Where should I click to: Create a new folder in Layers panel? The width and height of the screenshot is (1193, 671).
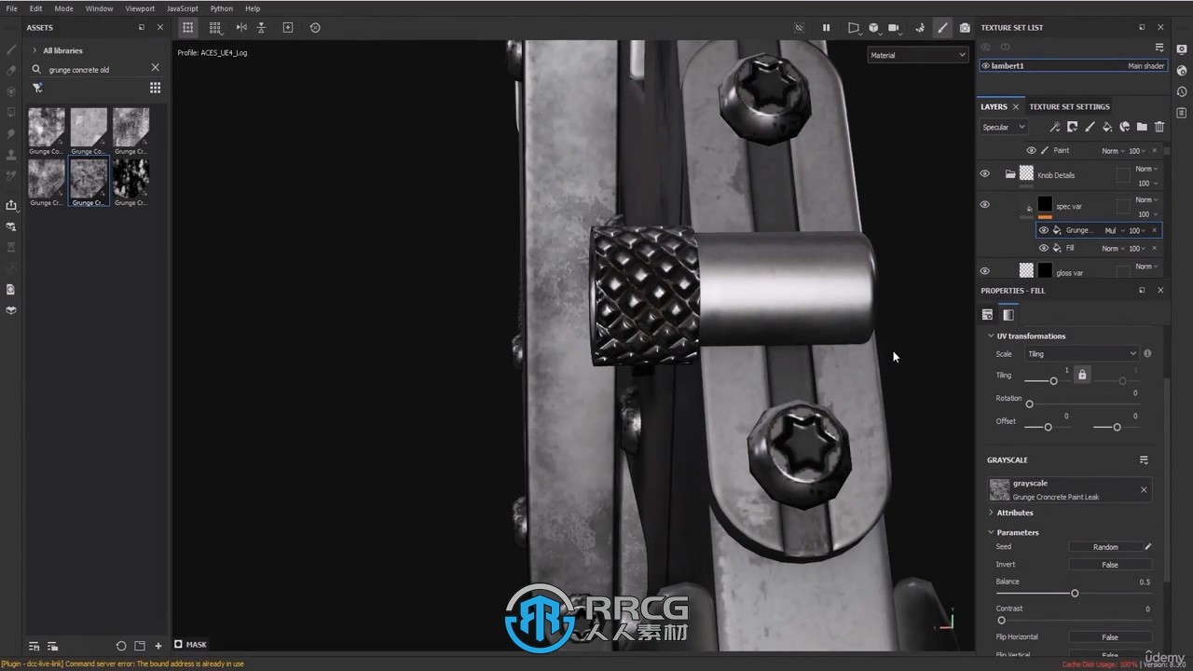click(1142, 127)
